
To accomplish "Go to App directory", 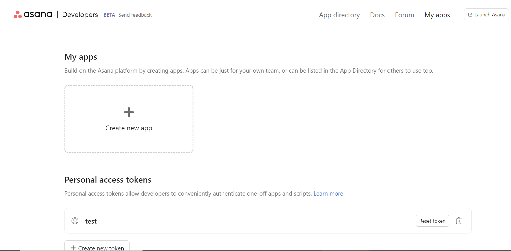I will (x=339, y=15).
